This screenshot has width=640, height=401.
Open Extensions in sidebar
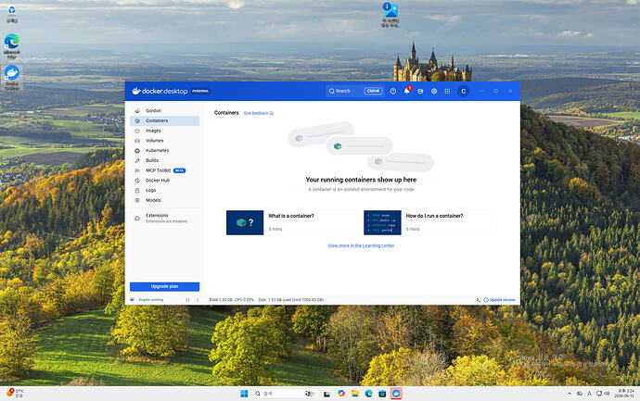pyautogui.click(x=164, y=218)
